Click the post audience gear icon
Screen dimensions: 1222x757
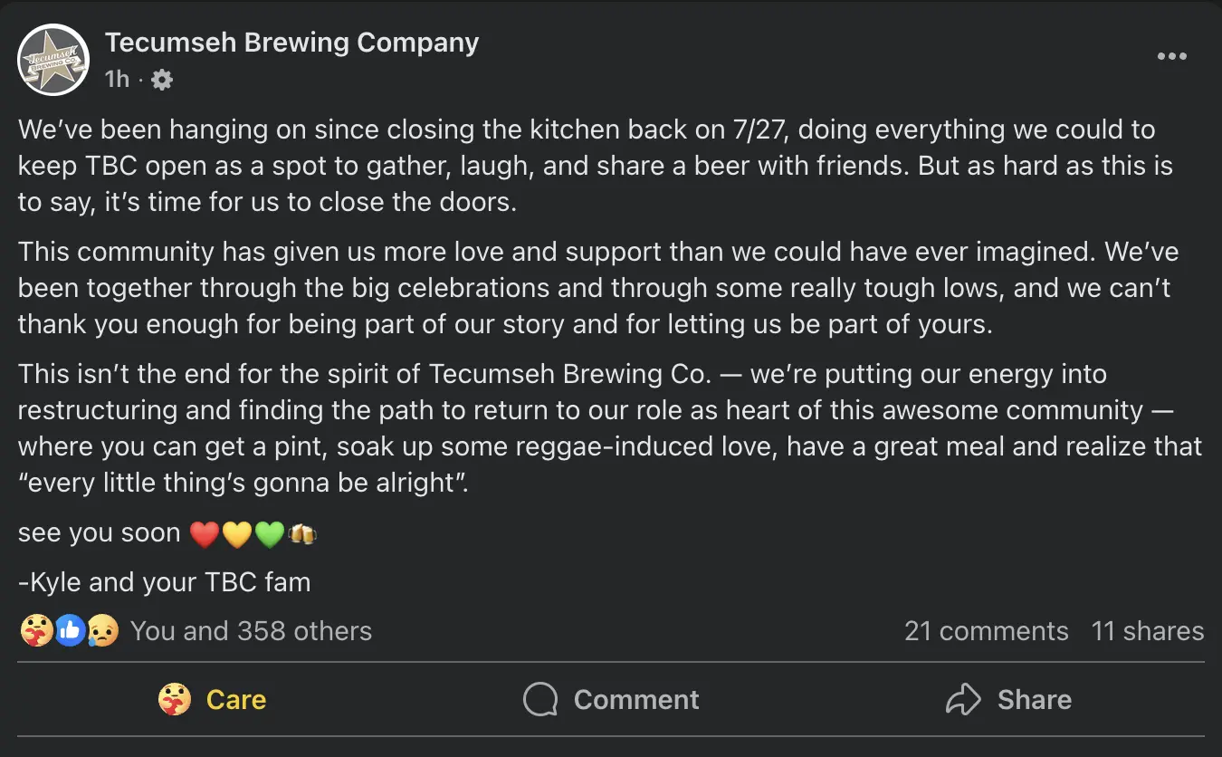[162, 80]
